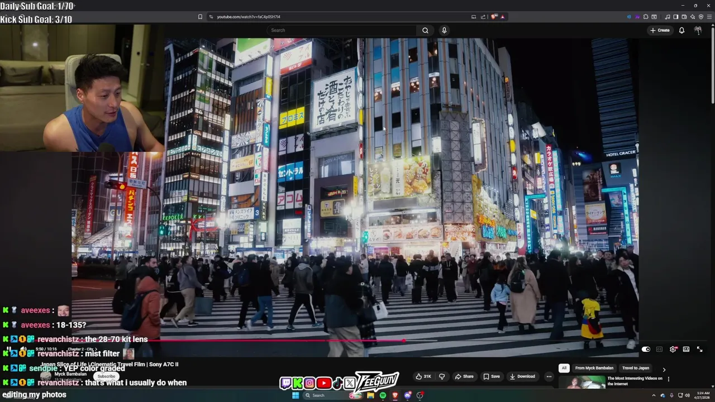
Task: Open Windows Start menu
Action: [295, 395]
